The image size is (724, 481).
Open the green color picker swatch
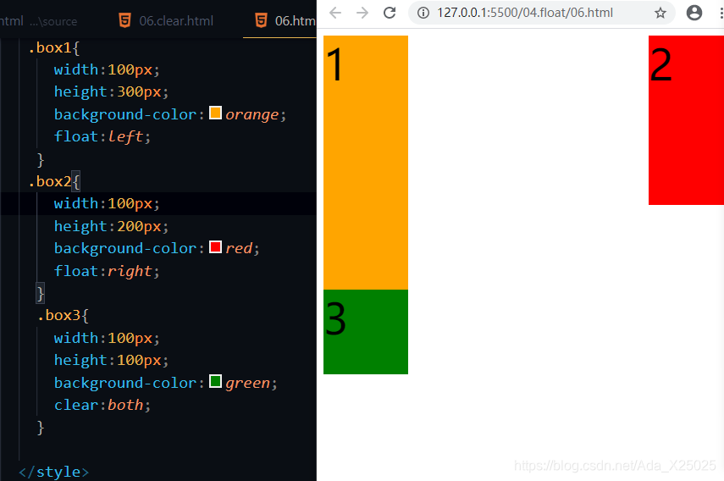pos(215,381)
